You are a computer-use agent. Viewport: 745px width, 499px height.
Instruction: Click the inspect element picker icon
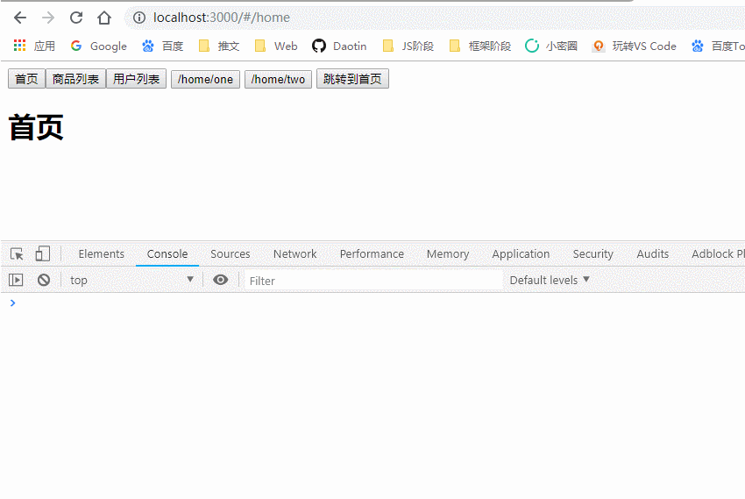17,254
